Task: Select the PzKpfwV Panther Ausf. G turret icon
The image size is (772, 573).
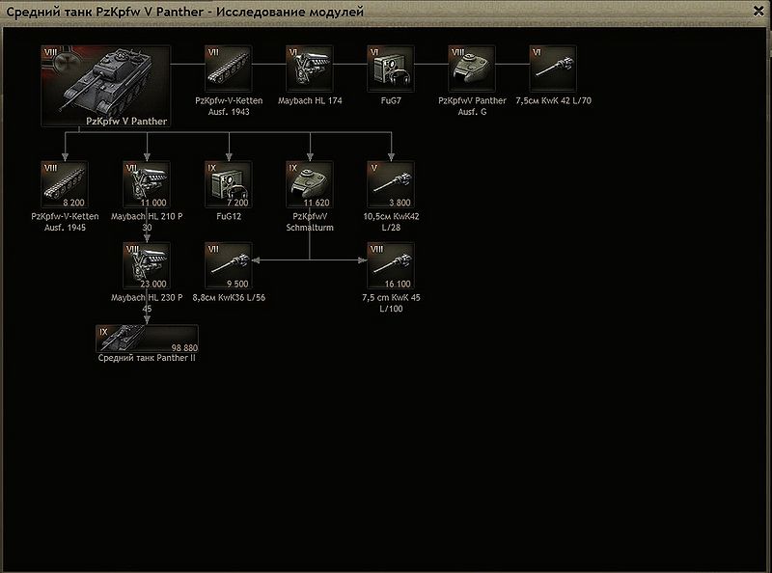Action: click(x=472, y=68)
